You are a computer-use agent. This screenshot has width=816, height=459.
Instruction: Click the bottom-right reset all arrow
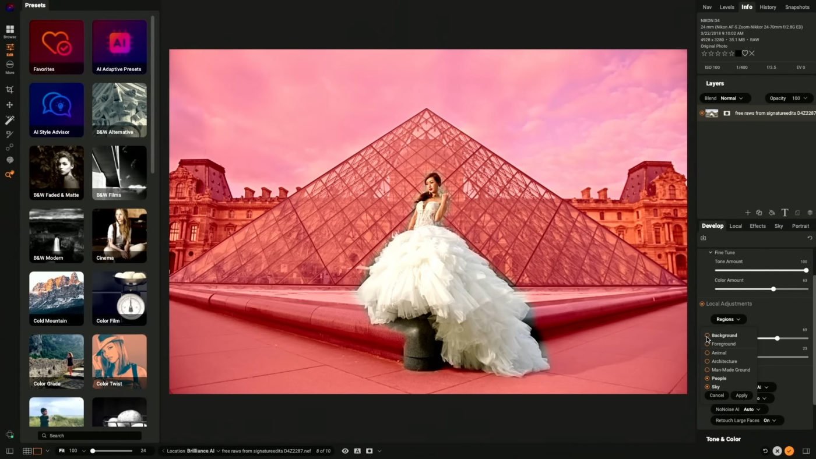click(765, 451)
